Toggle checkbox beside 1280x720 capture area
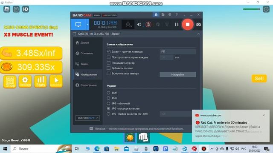 [x=75, y=34]
